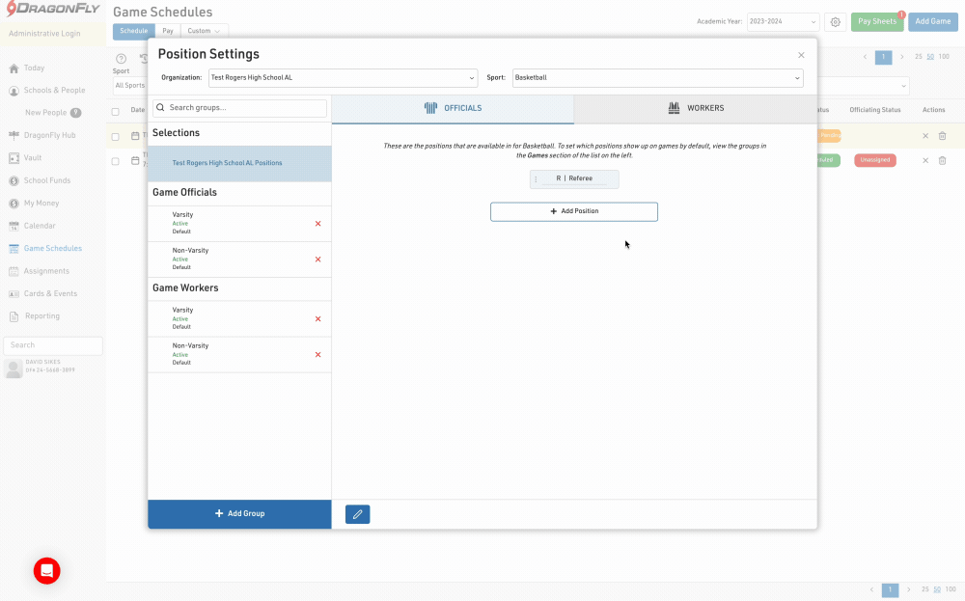
Task: Click the pencil edit icon button
Action: (357, 514)
